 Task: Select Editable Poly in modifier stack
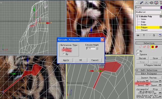tap(145, 17)
